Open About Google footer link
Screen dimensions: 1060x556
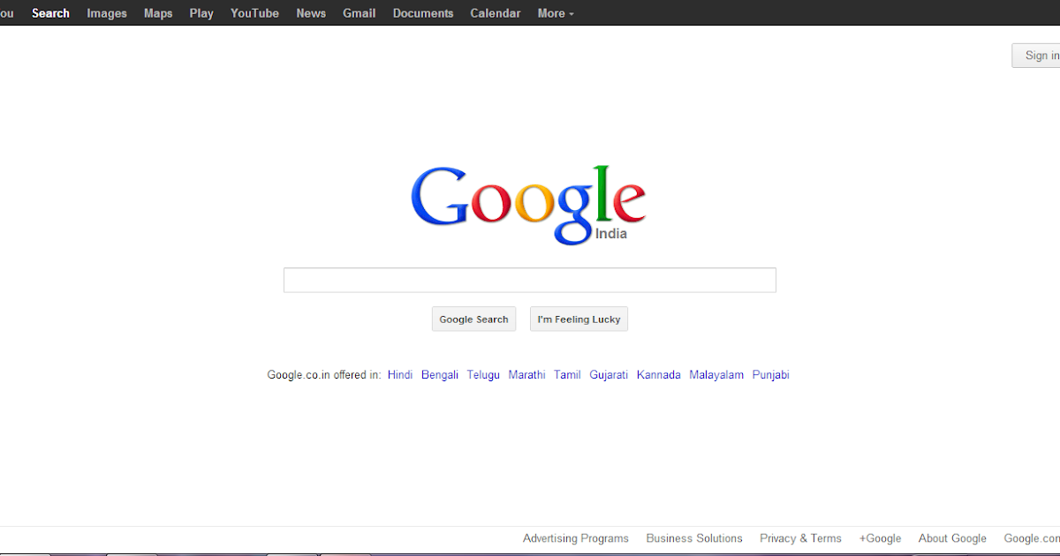point(952,538)
